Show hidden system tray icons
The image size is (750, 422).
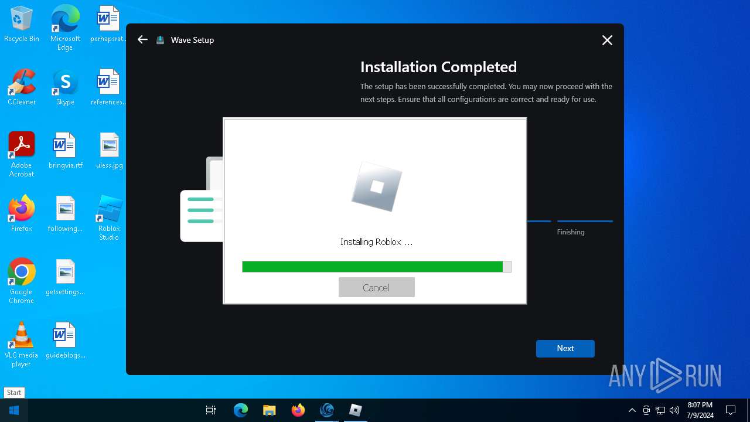coord(632,410)
